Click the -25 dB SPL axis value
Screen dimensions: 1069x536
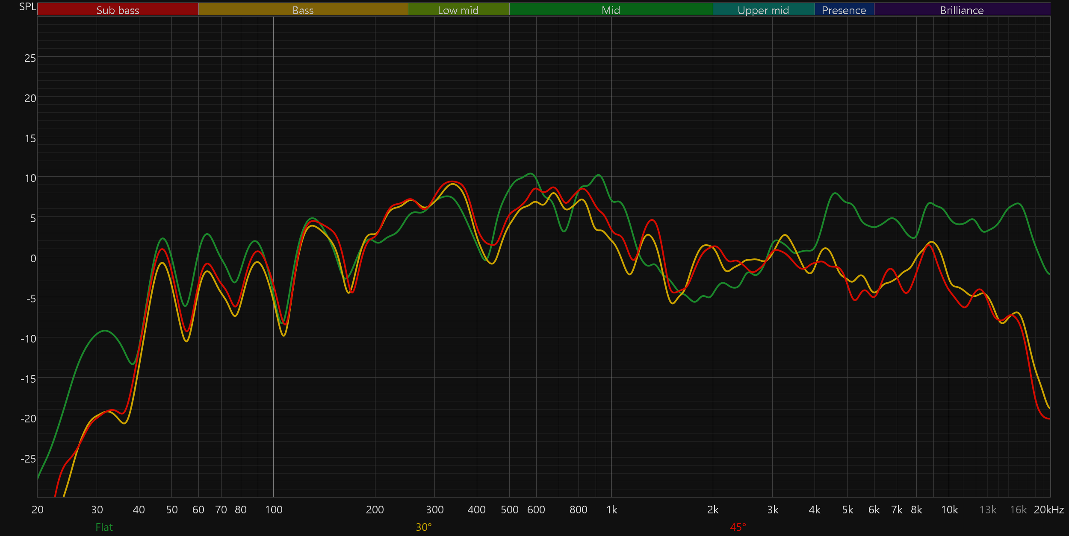pos(28,459)
